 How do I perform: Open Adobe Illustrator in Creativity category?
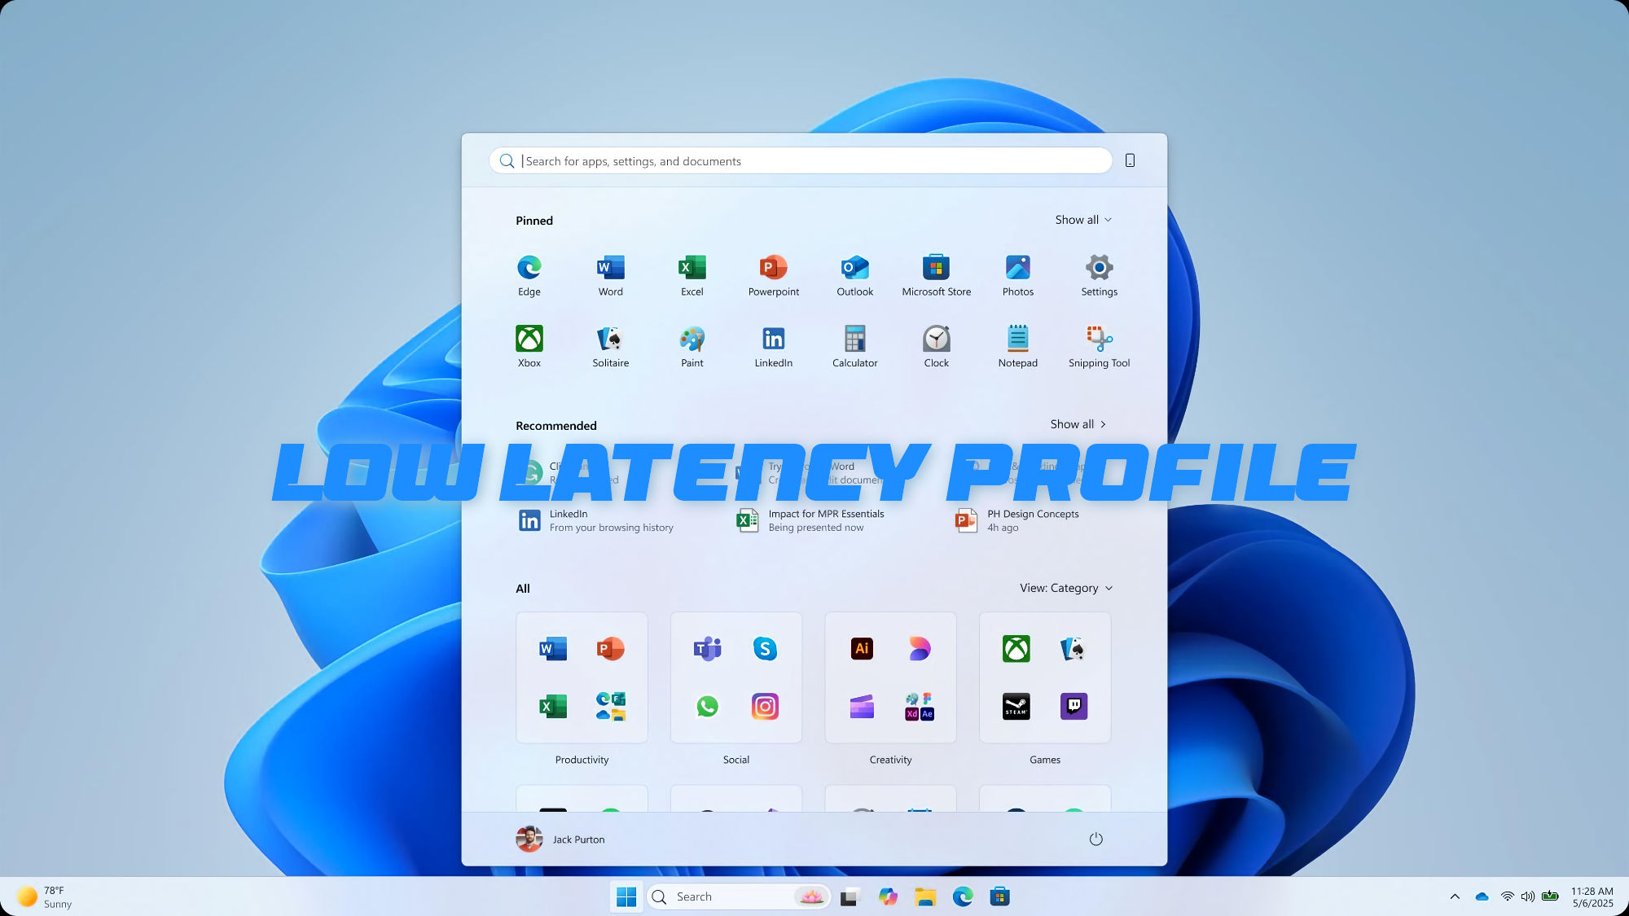(862, 649)
